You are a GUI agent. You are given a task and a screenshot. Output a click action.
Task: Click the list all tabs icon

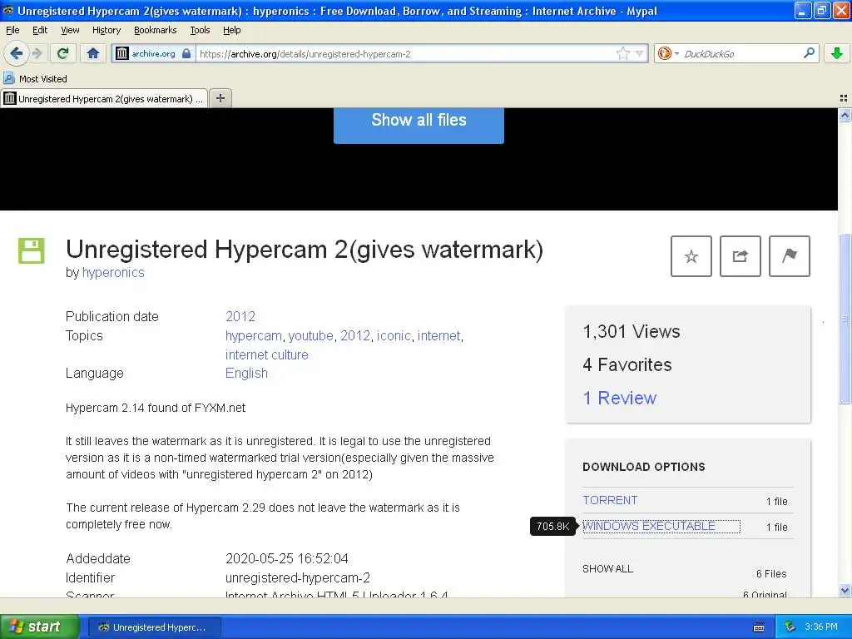[844, 98]
